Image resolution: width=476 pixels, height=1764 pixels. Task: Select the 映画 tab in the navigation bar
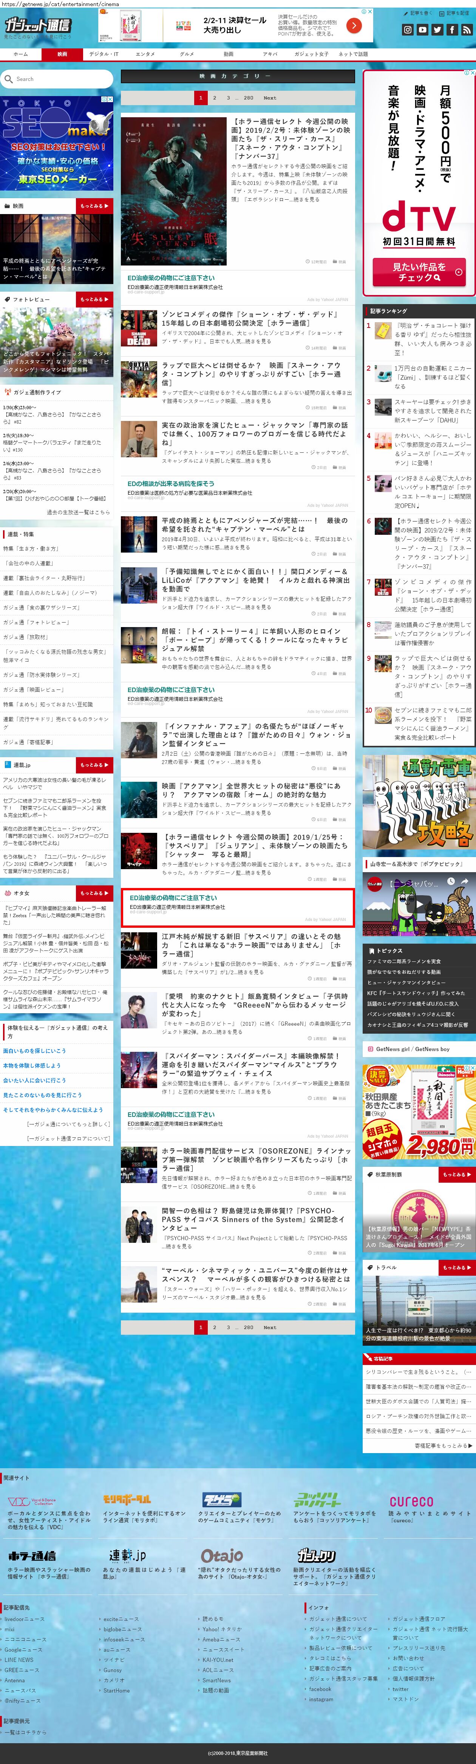point(62,54)
